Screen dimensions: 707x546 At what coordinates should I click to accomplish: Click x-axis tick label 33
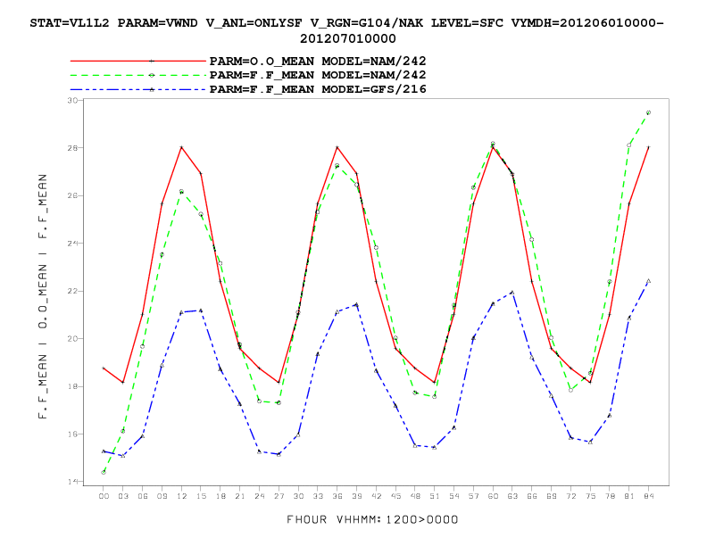click(x=318, y=496)
